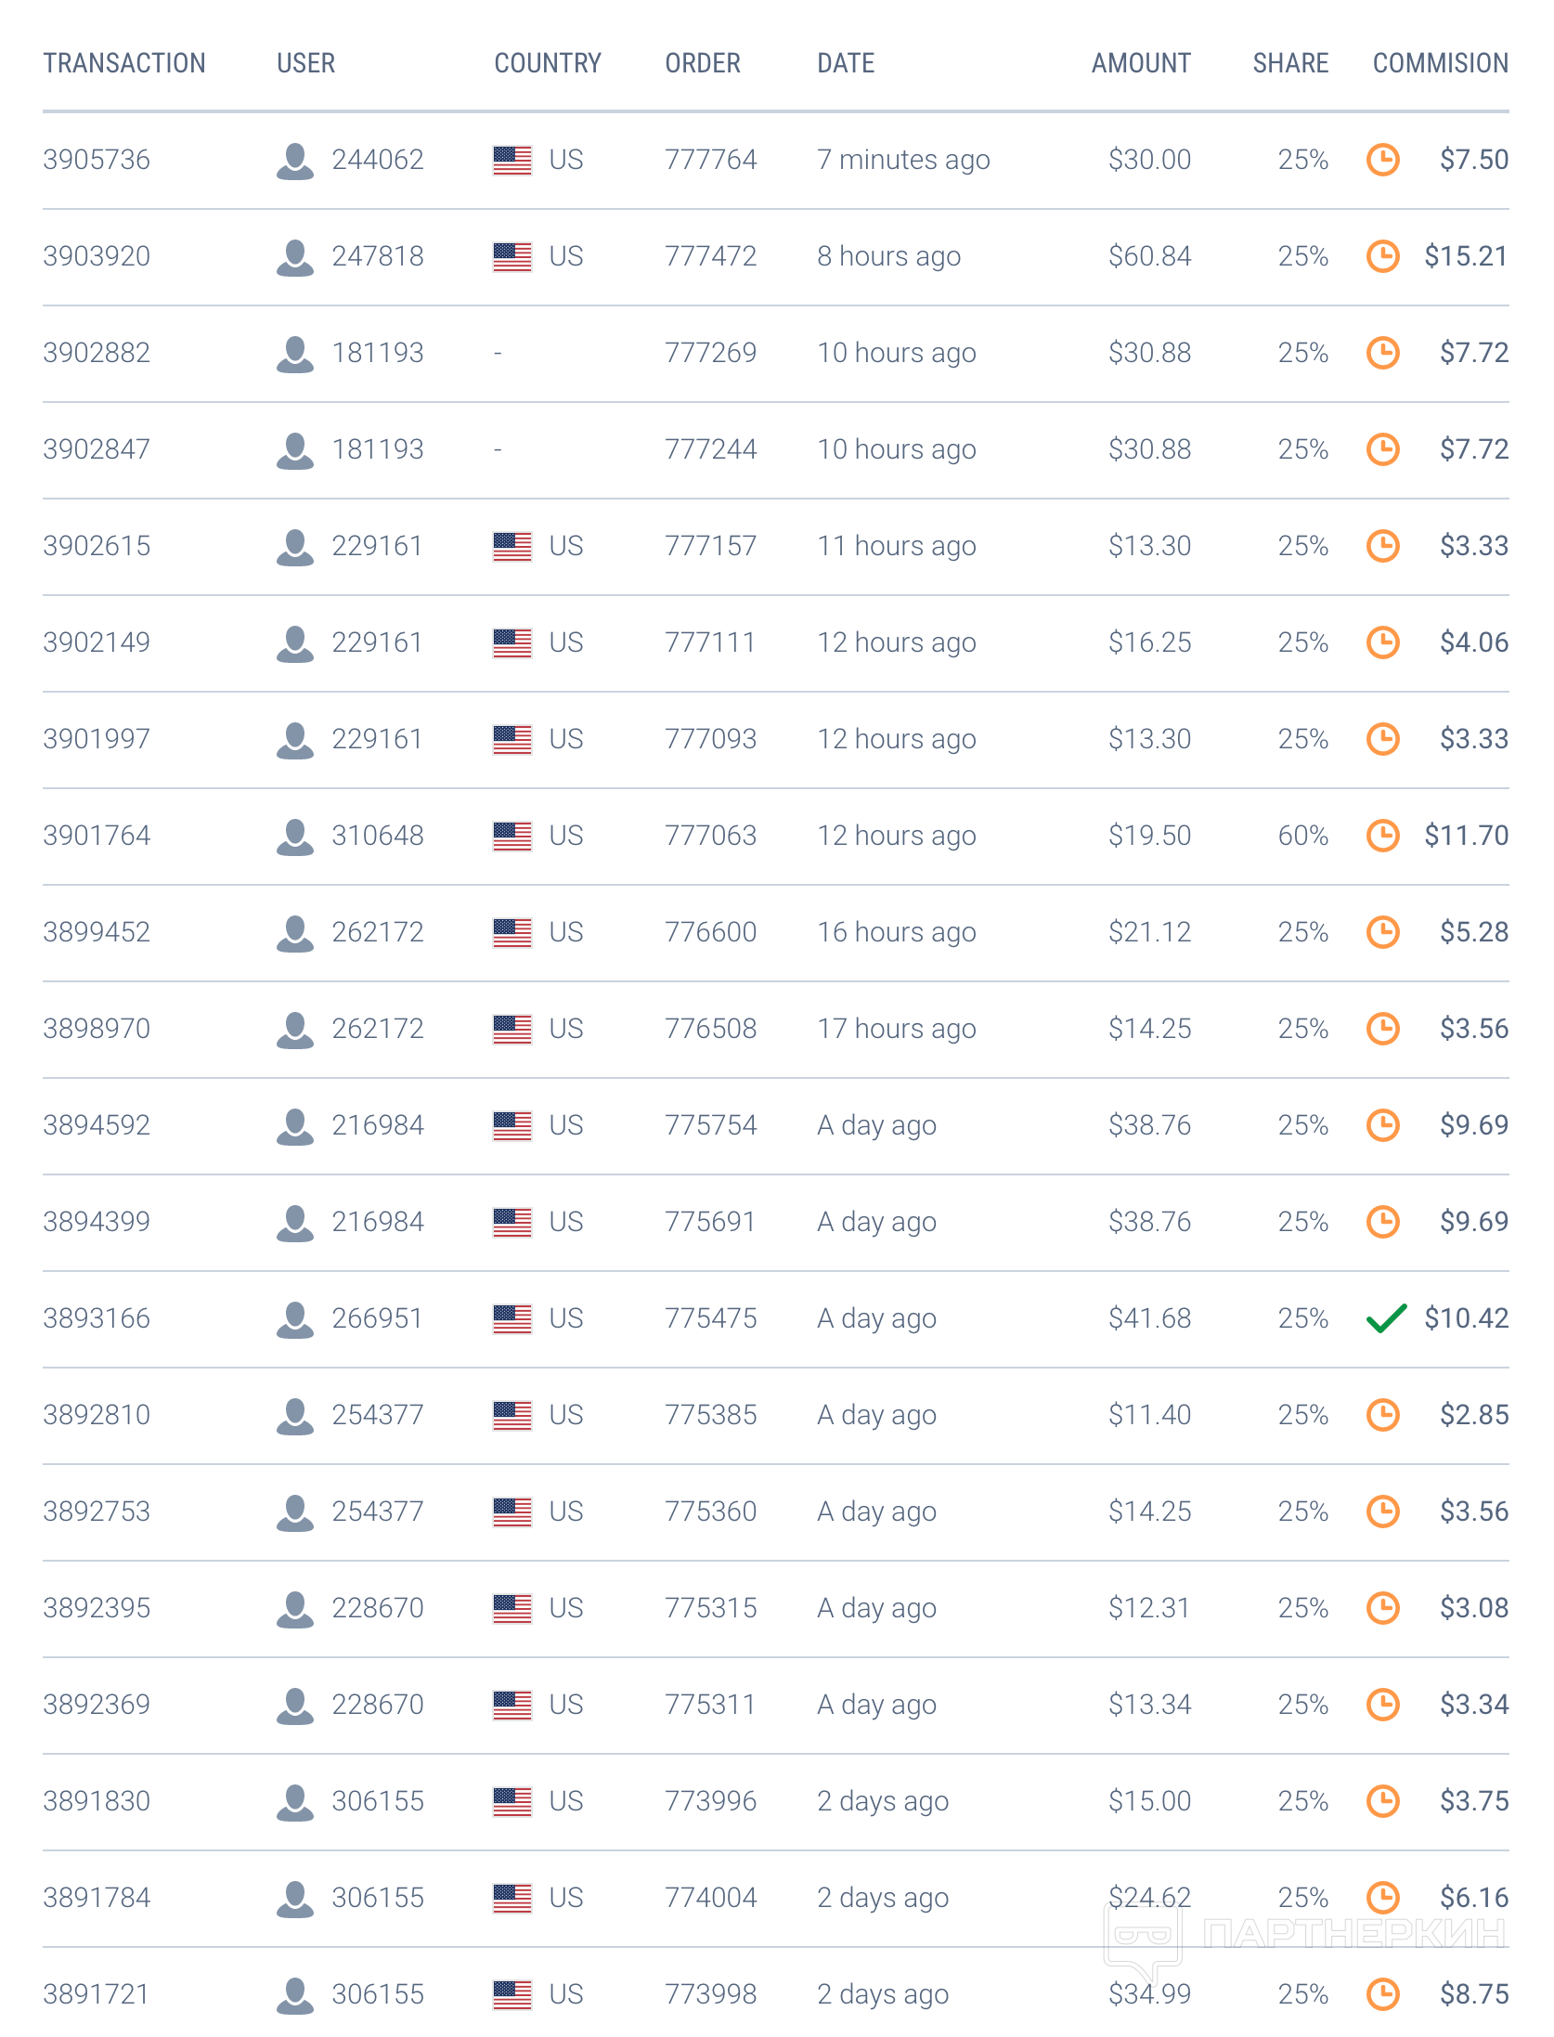Open transaction number 3892395
The image size is (1554, 2037).
click(x=97, y=1608)
